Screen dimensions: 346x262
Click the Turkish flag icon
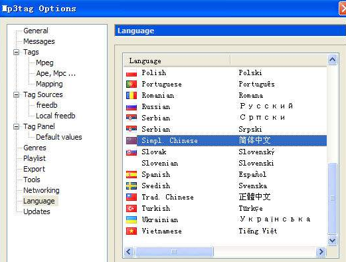[x=131, y=208]
